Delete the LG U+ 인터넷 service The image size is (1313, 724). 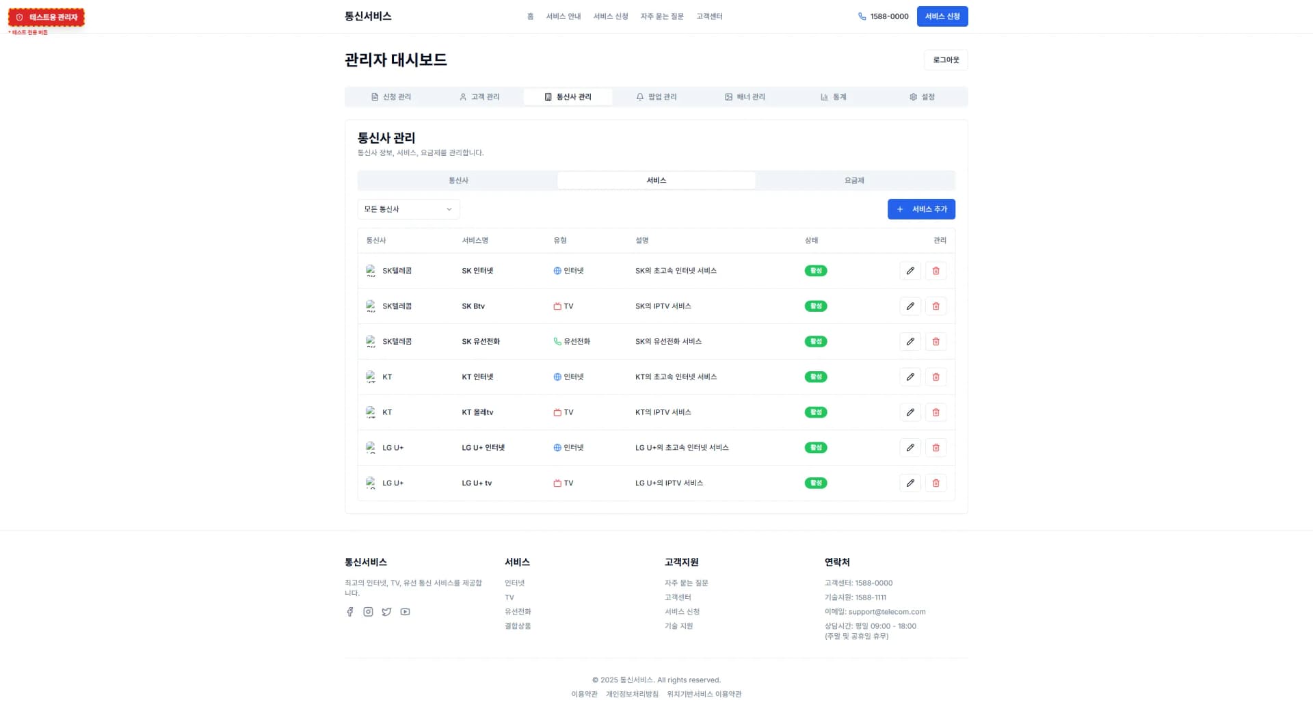[936, 448]
